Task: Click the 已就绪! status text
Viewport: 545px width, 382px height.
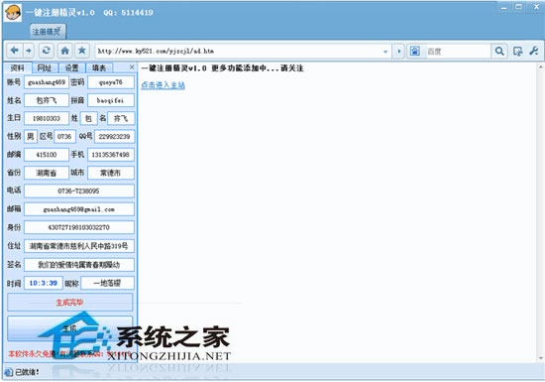Action: tap(27, 372)
